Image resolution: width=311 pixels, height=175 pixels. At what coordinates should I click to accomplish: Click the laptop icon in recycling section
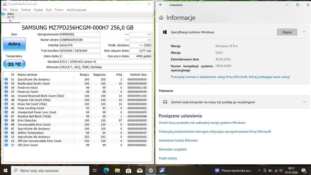tap(165, 102)
